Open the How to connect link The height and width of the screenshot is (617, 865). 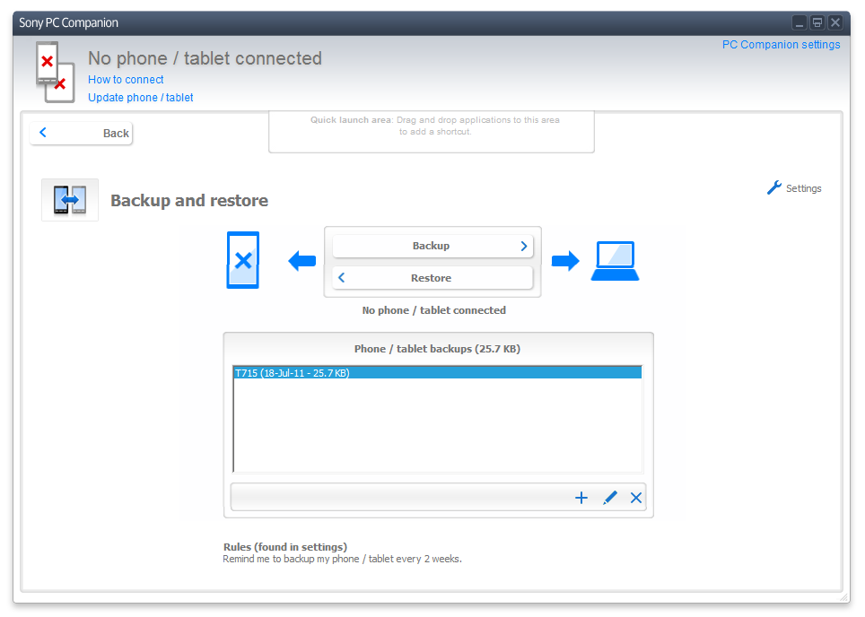coord(126,80)
